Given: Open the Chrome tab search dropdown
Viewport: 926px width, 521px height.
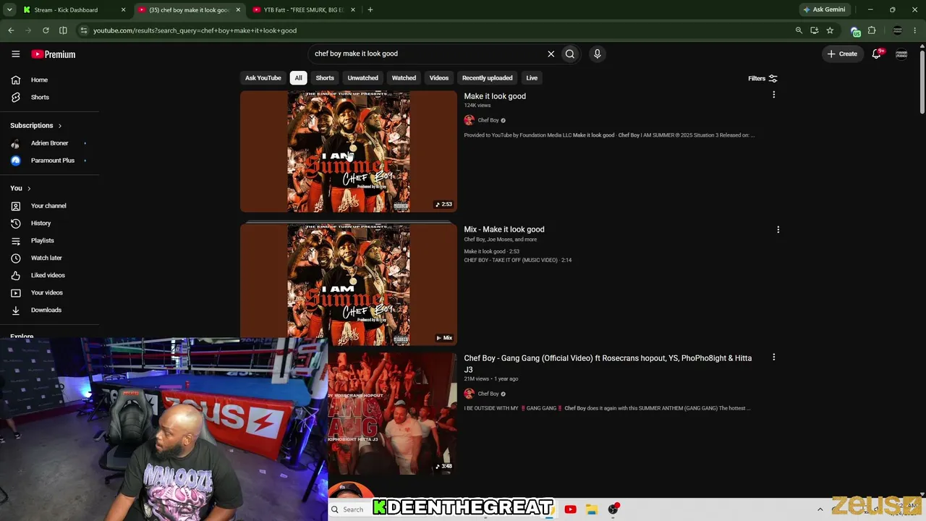Looking at the screenshot, I should coord(9,9).
